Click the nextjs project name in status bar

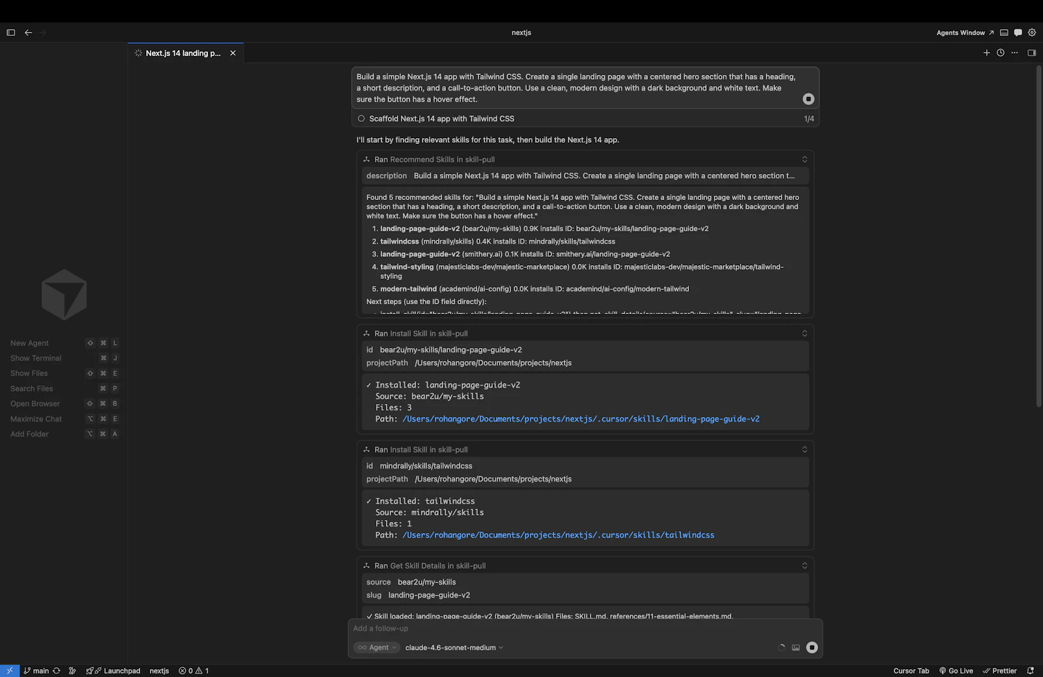click(x=159, y=670)
